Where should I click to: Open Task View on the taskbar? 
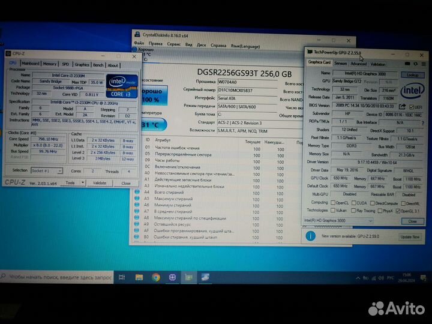tap(122, 277)
